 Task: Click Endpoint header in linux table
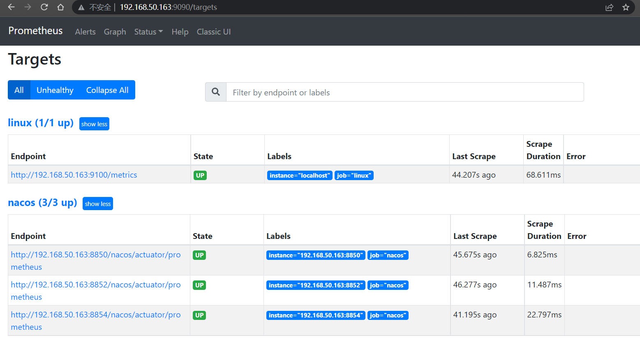click(x=28, y=156)
